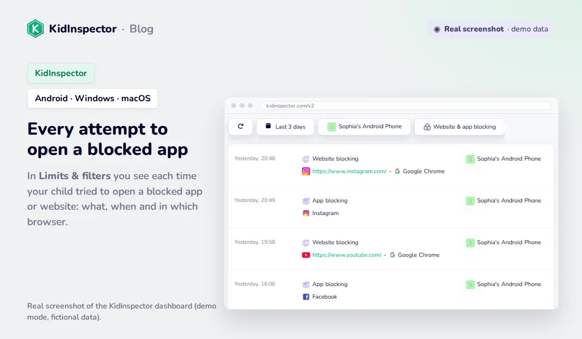Open the Website & app blocking filter

pyautogui.click(x=459, y=126)
